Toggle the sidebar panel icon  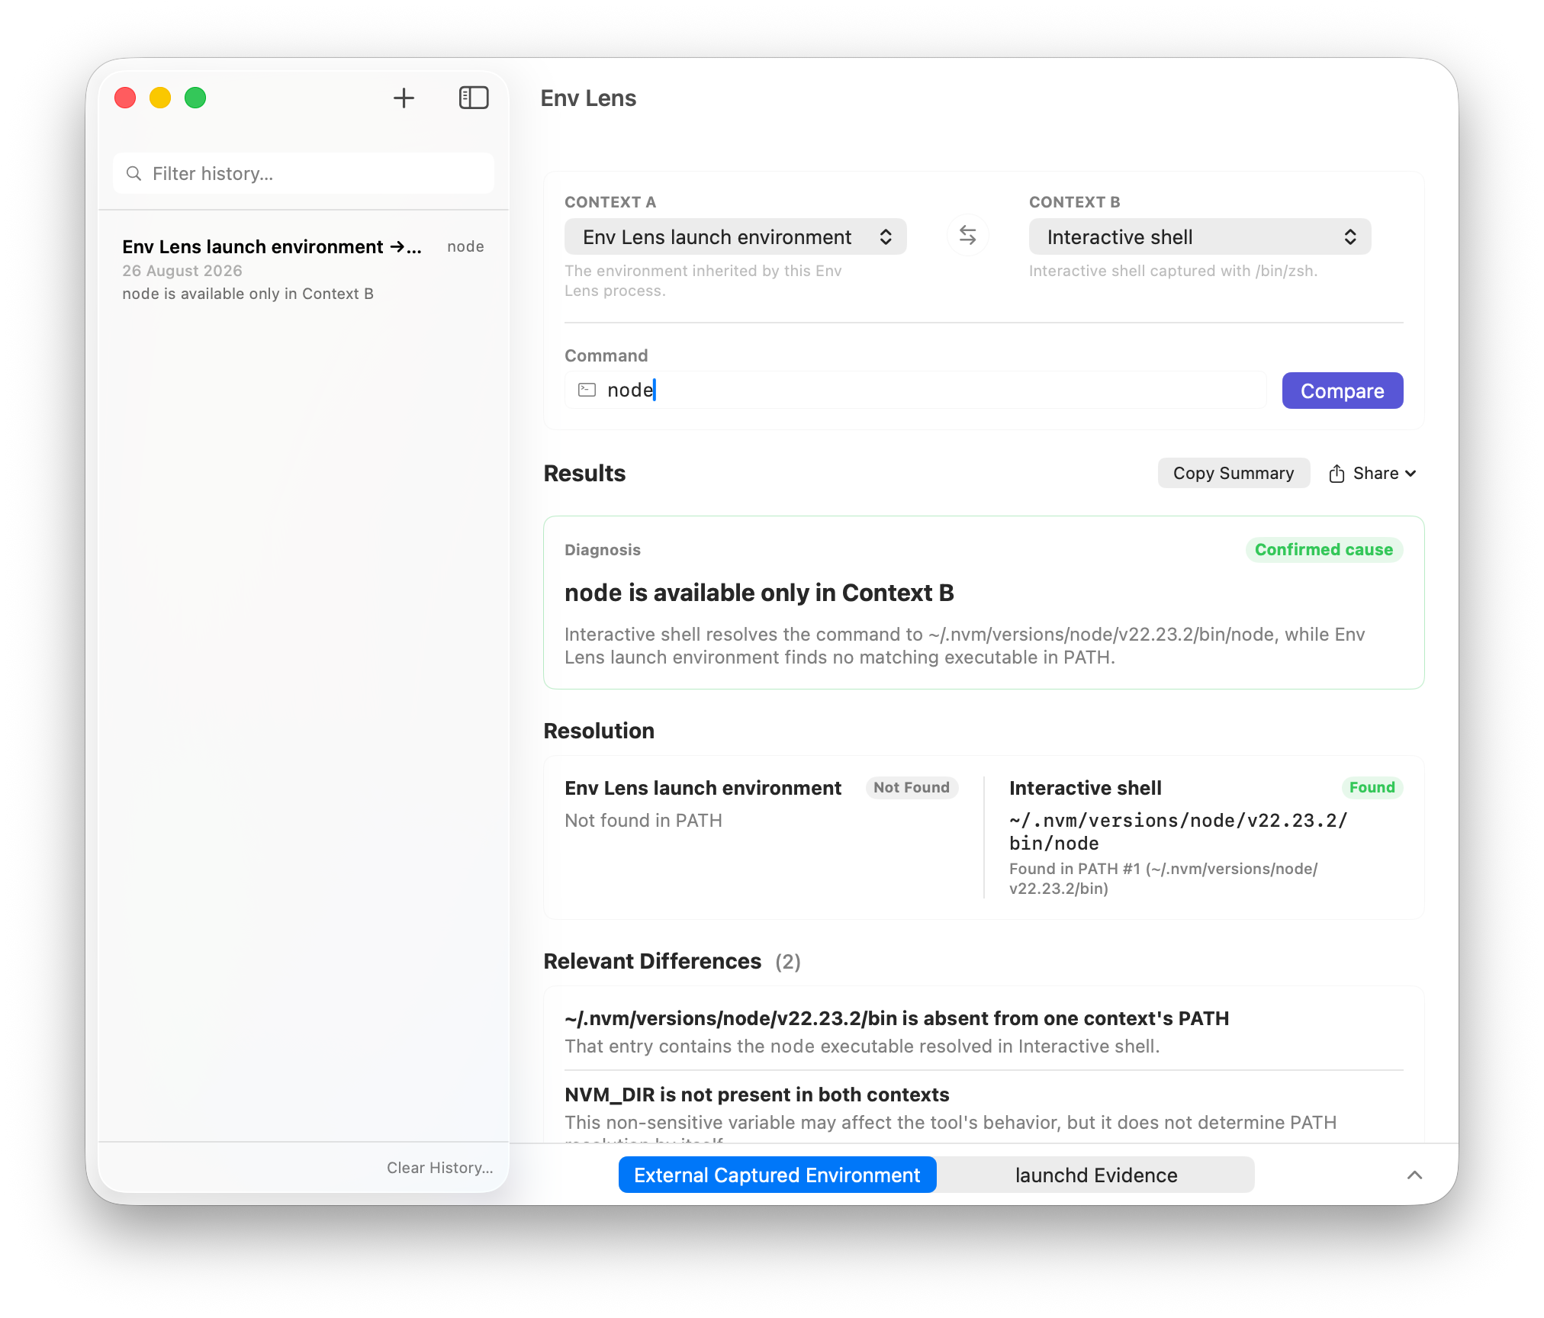(474, 98)
